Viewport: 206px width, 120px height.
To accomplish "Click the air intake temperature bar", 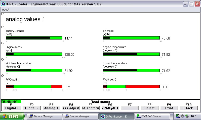I will (x=34, y=70).
